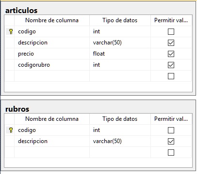Check the empty row checkbox in articulos
This screenshot has width=197, height=174.
tap(171, 76)
